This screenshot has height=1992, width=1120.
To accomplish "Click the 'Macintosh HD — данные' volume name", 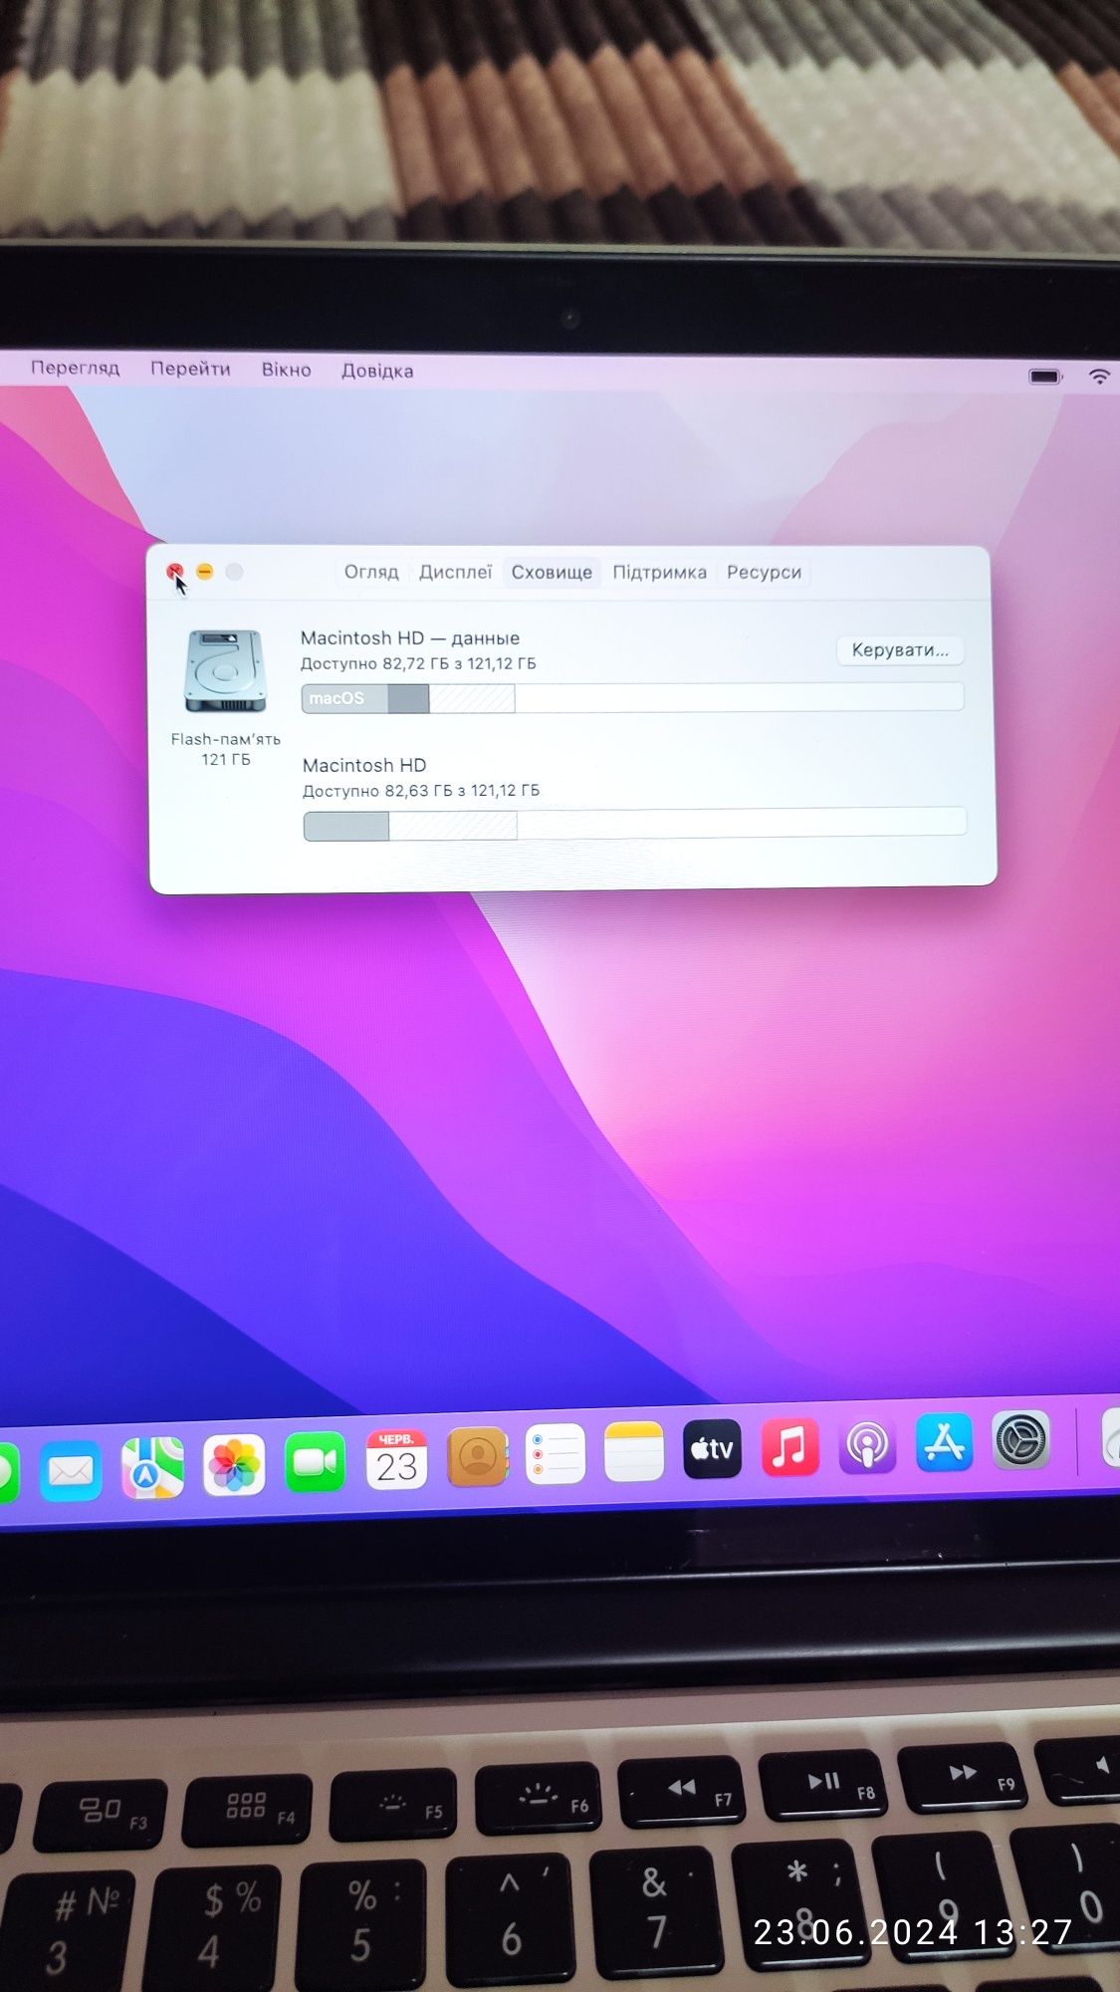I will point(410,637).
